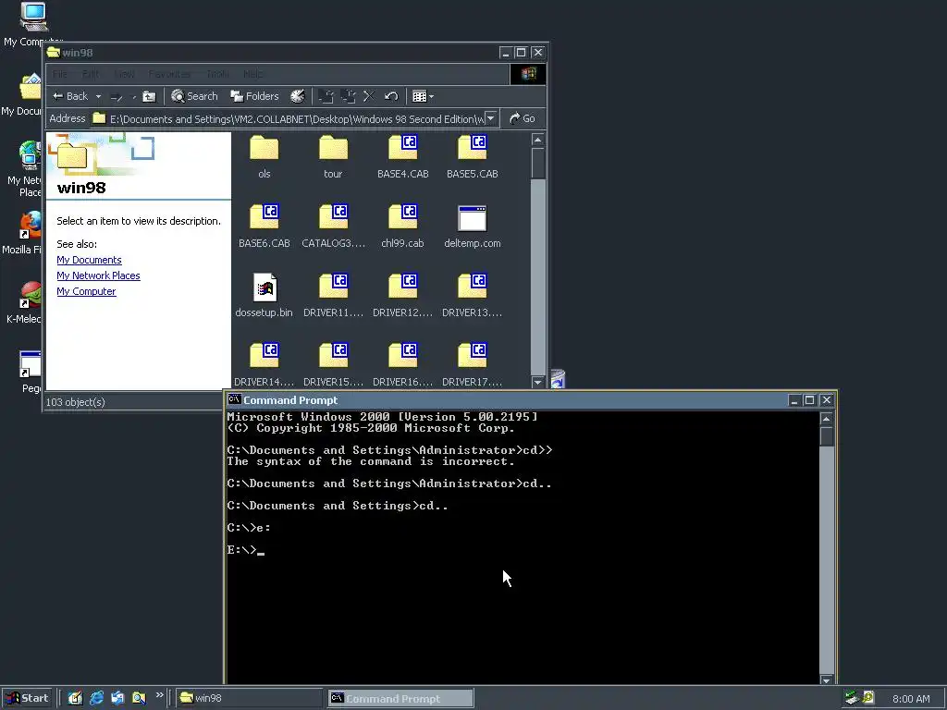947x710 pixels.
Task: Click inside the Address path field
Action: pos(296,119)
